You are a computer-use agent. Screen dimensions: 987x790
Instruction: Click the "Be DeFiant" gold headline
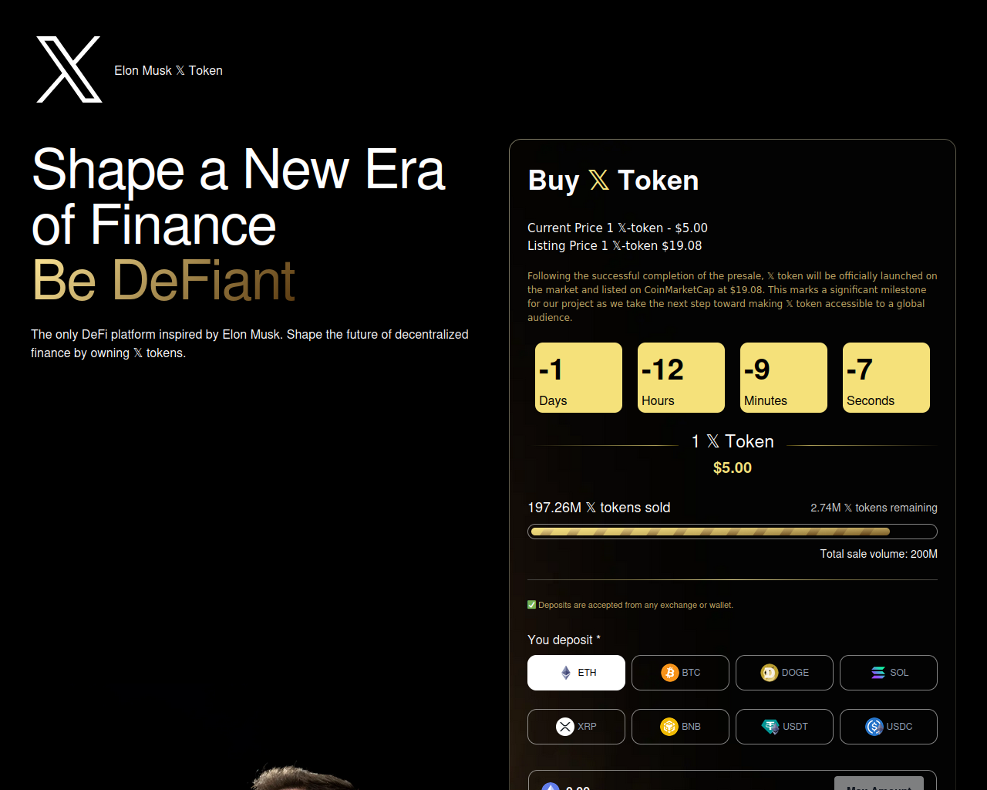coord(163,280)
